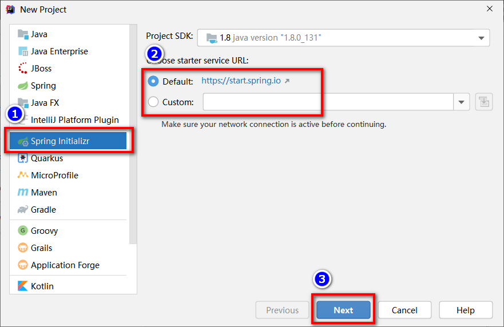Click the Grails icon

pyautogui.click(x=23, y=248)
